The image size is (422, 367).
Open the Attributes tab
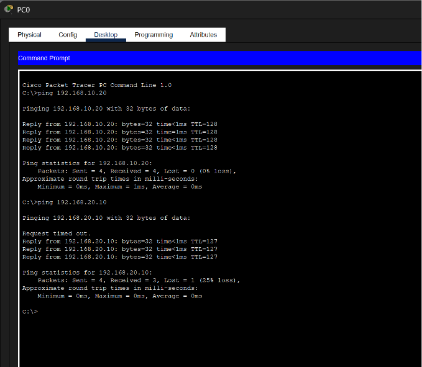[x=203, y=35]
